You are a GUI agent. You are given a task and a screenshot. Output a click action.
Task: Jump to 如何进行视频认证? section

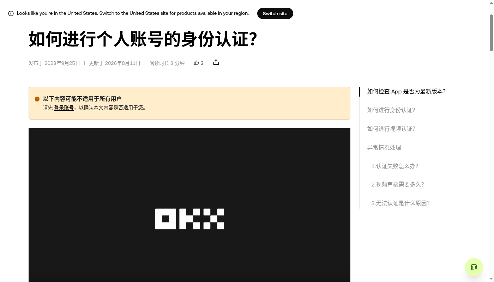pos(391,129)
